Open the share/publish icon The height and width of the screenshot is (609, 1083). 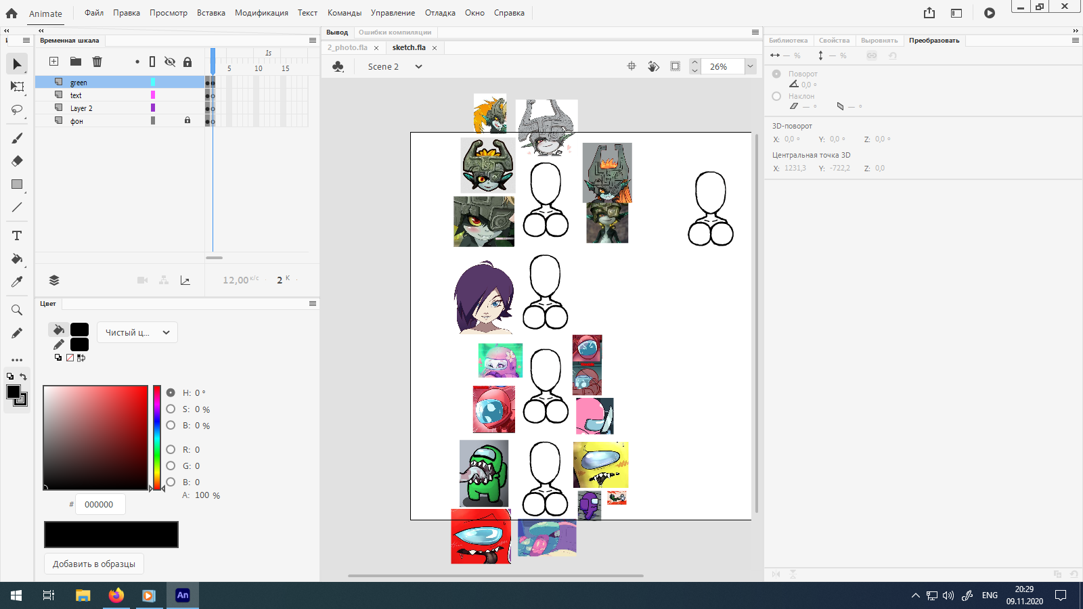929,13
